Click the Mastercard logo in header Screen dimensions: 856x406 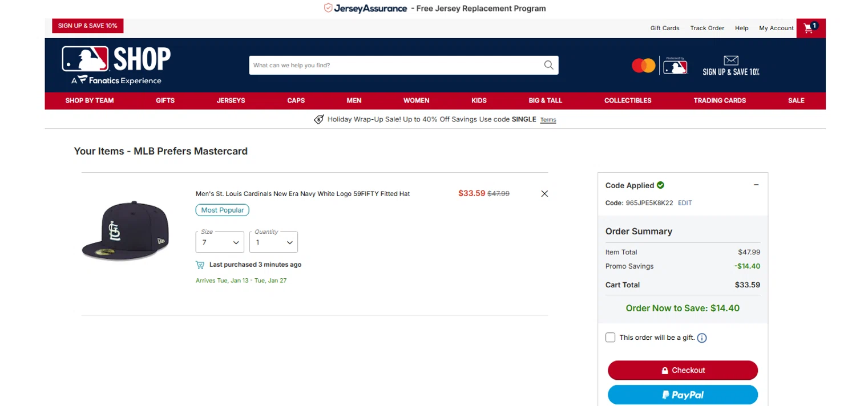[644, 66]
